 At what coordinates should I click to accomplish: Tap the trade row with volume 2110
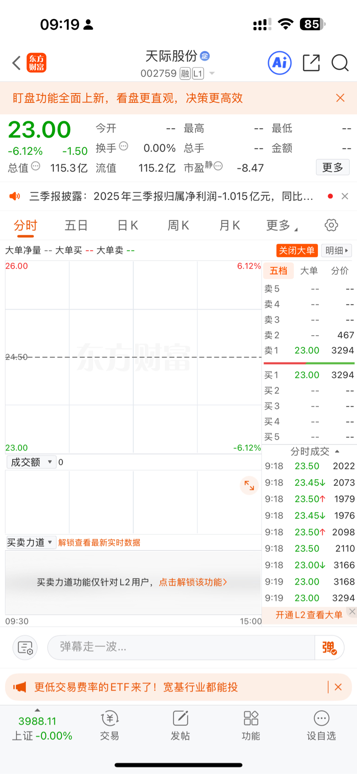310,549
